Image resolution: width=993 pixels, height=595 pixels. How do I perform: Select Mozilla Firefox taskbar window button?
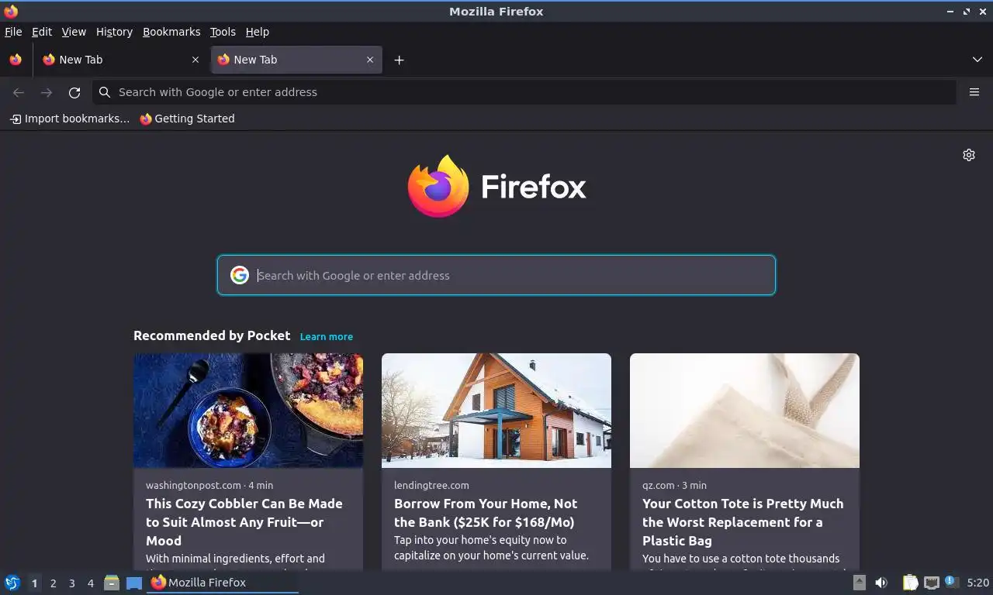(223, 583)
